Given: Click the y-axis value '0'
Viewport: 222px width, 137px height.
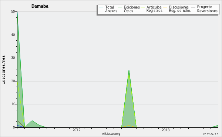Looking at the screenshot, I should [14, 127].
